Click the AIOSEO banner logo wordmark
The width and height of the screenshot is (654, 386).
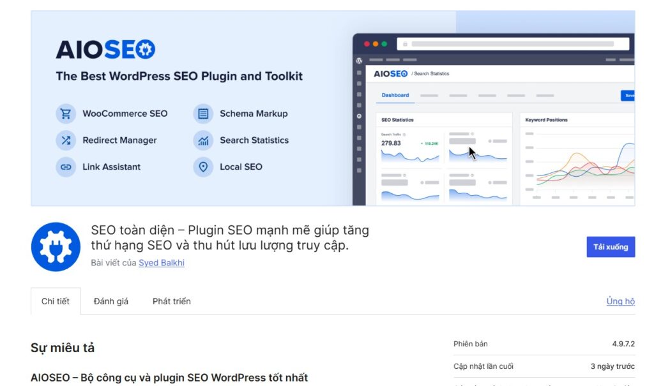[105, 49]
